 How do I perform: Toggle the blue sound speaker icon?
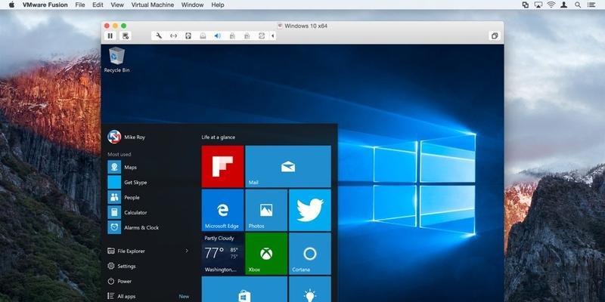point(218,35)
